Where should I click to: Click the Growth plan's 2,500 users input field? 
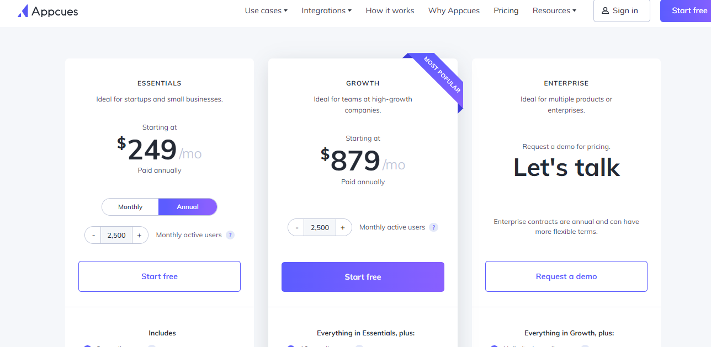click(320, 227)
